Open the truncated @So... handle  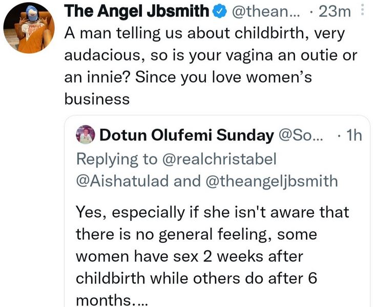click(x=301, y=135)
